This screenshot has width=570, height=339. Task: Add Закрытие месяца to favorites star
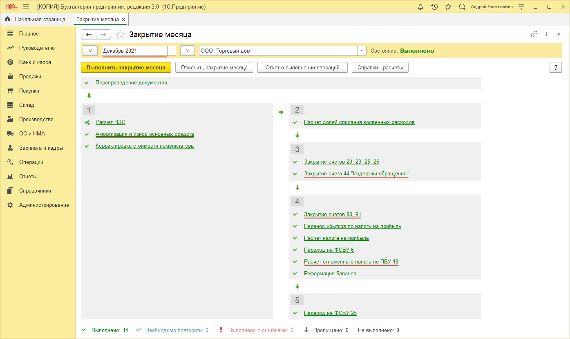click(120, 35)
